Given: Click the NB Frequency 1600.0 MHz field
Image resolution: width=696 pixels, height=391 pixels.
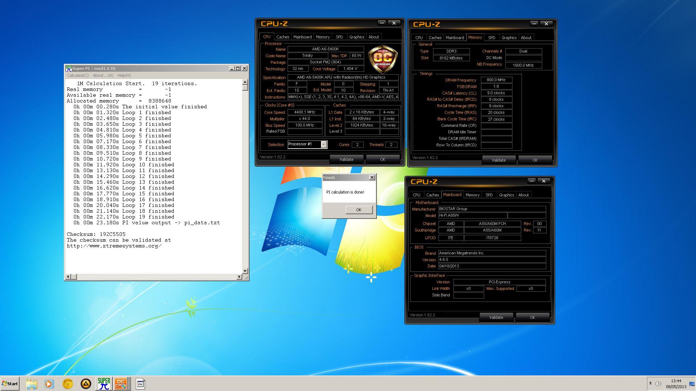Looking at the screenshot, I should tap(523, 65).
